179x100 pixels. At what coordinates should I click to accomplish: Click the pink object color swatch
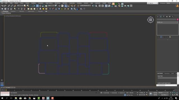[178, 19]
